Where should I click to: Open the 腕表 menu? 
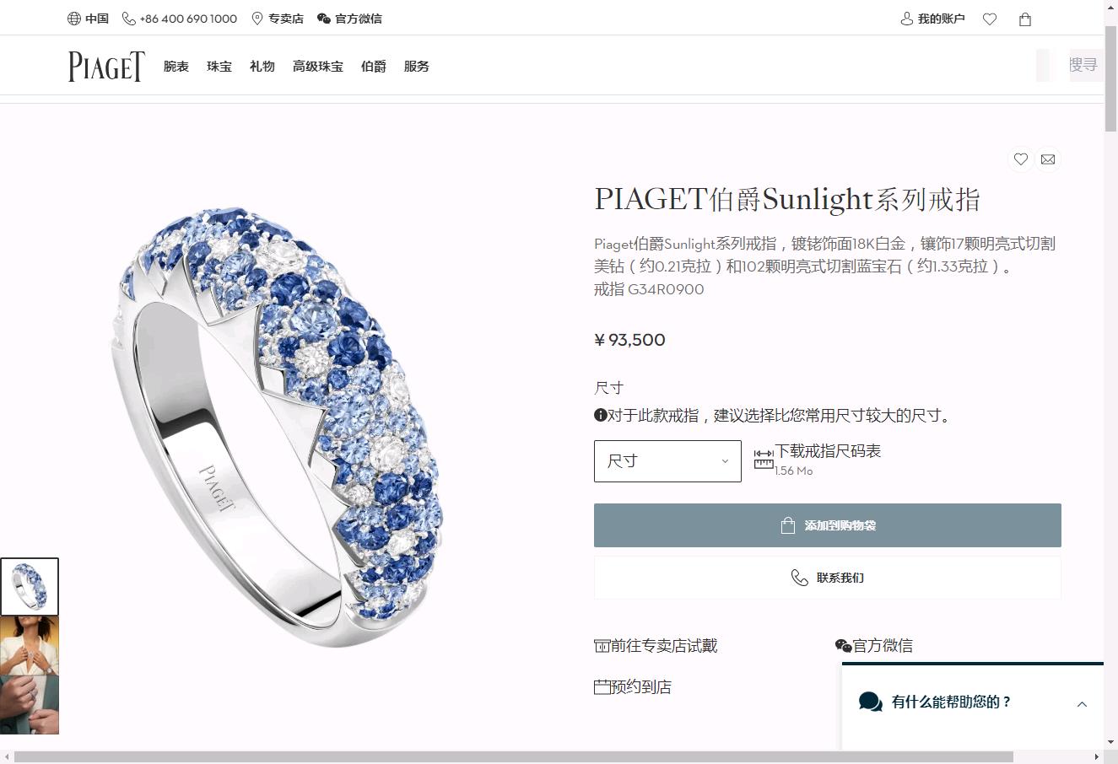point(176,67)
